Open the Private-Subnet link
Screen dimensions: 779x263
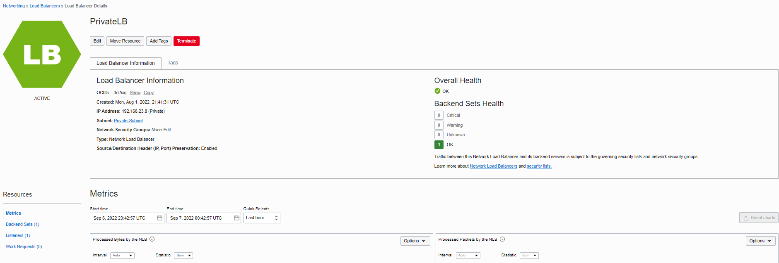[x=128, y=121]
